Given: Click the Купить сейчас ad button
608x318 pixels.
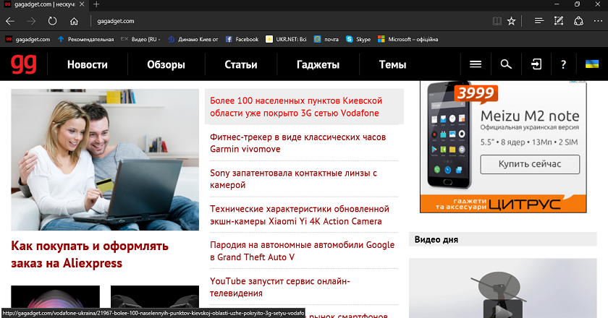Looking at the screenshot, I should pos(530,164).
